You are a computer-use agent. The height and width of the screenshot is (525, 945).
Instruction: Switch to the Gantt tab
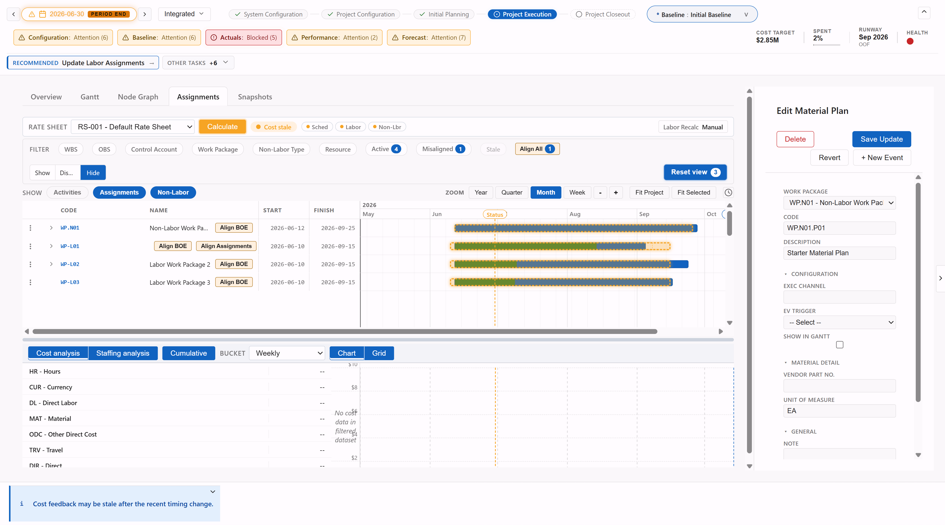(x=89, y=97)
